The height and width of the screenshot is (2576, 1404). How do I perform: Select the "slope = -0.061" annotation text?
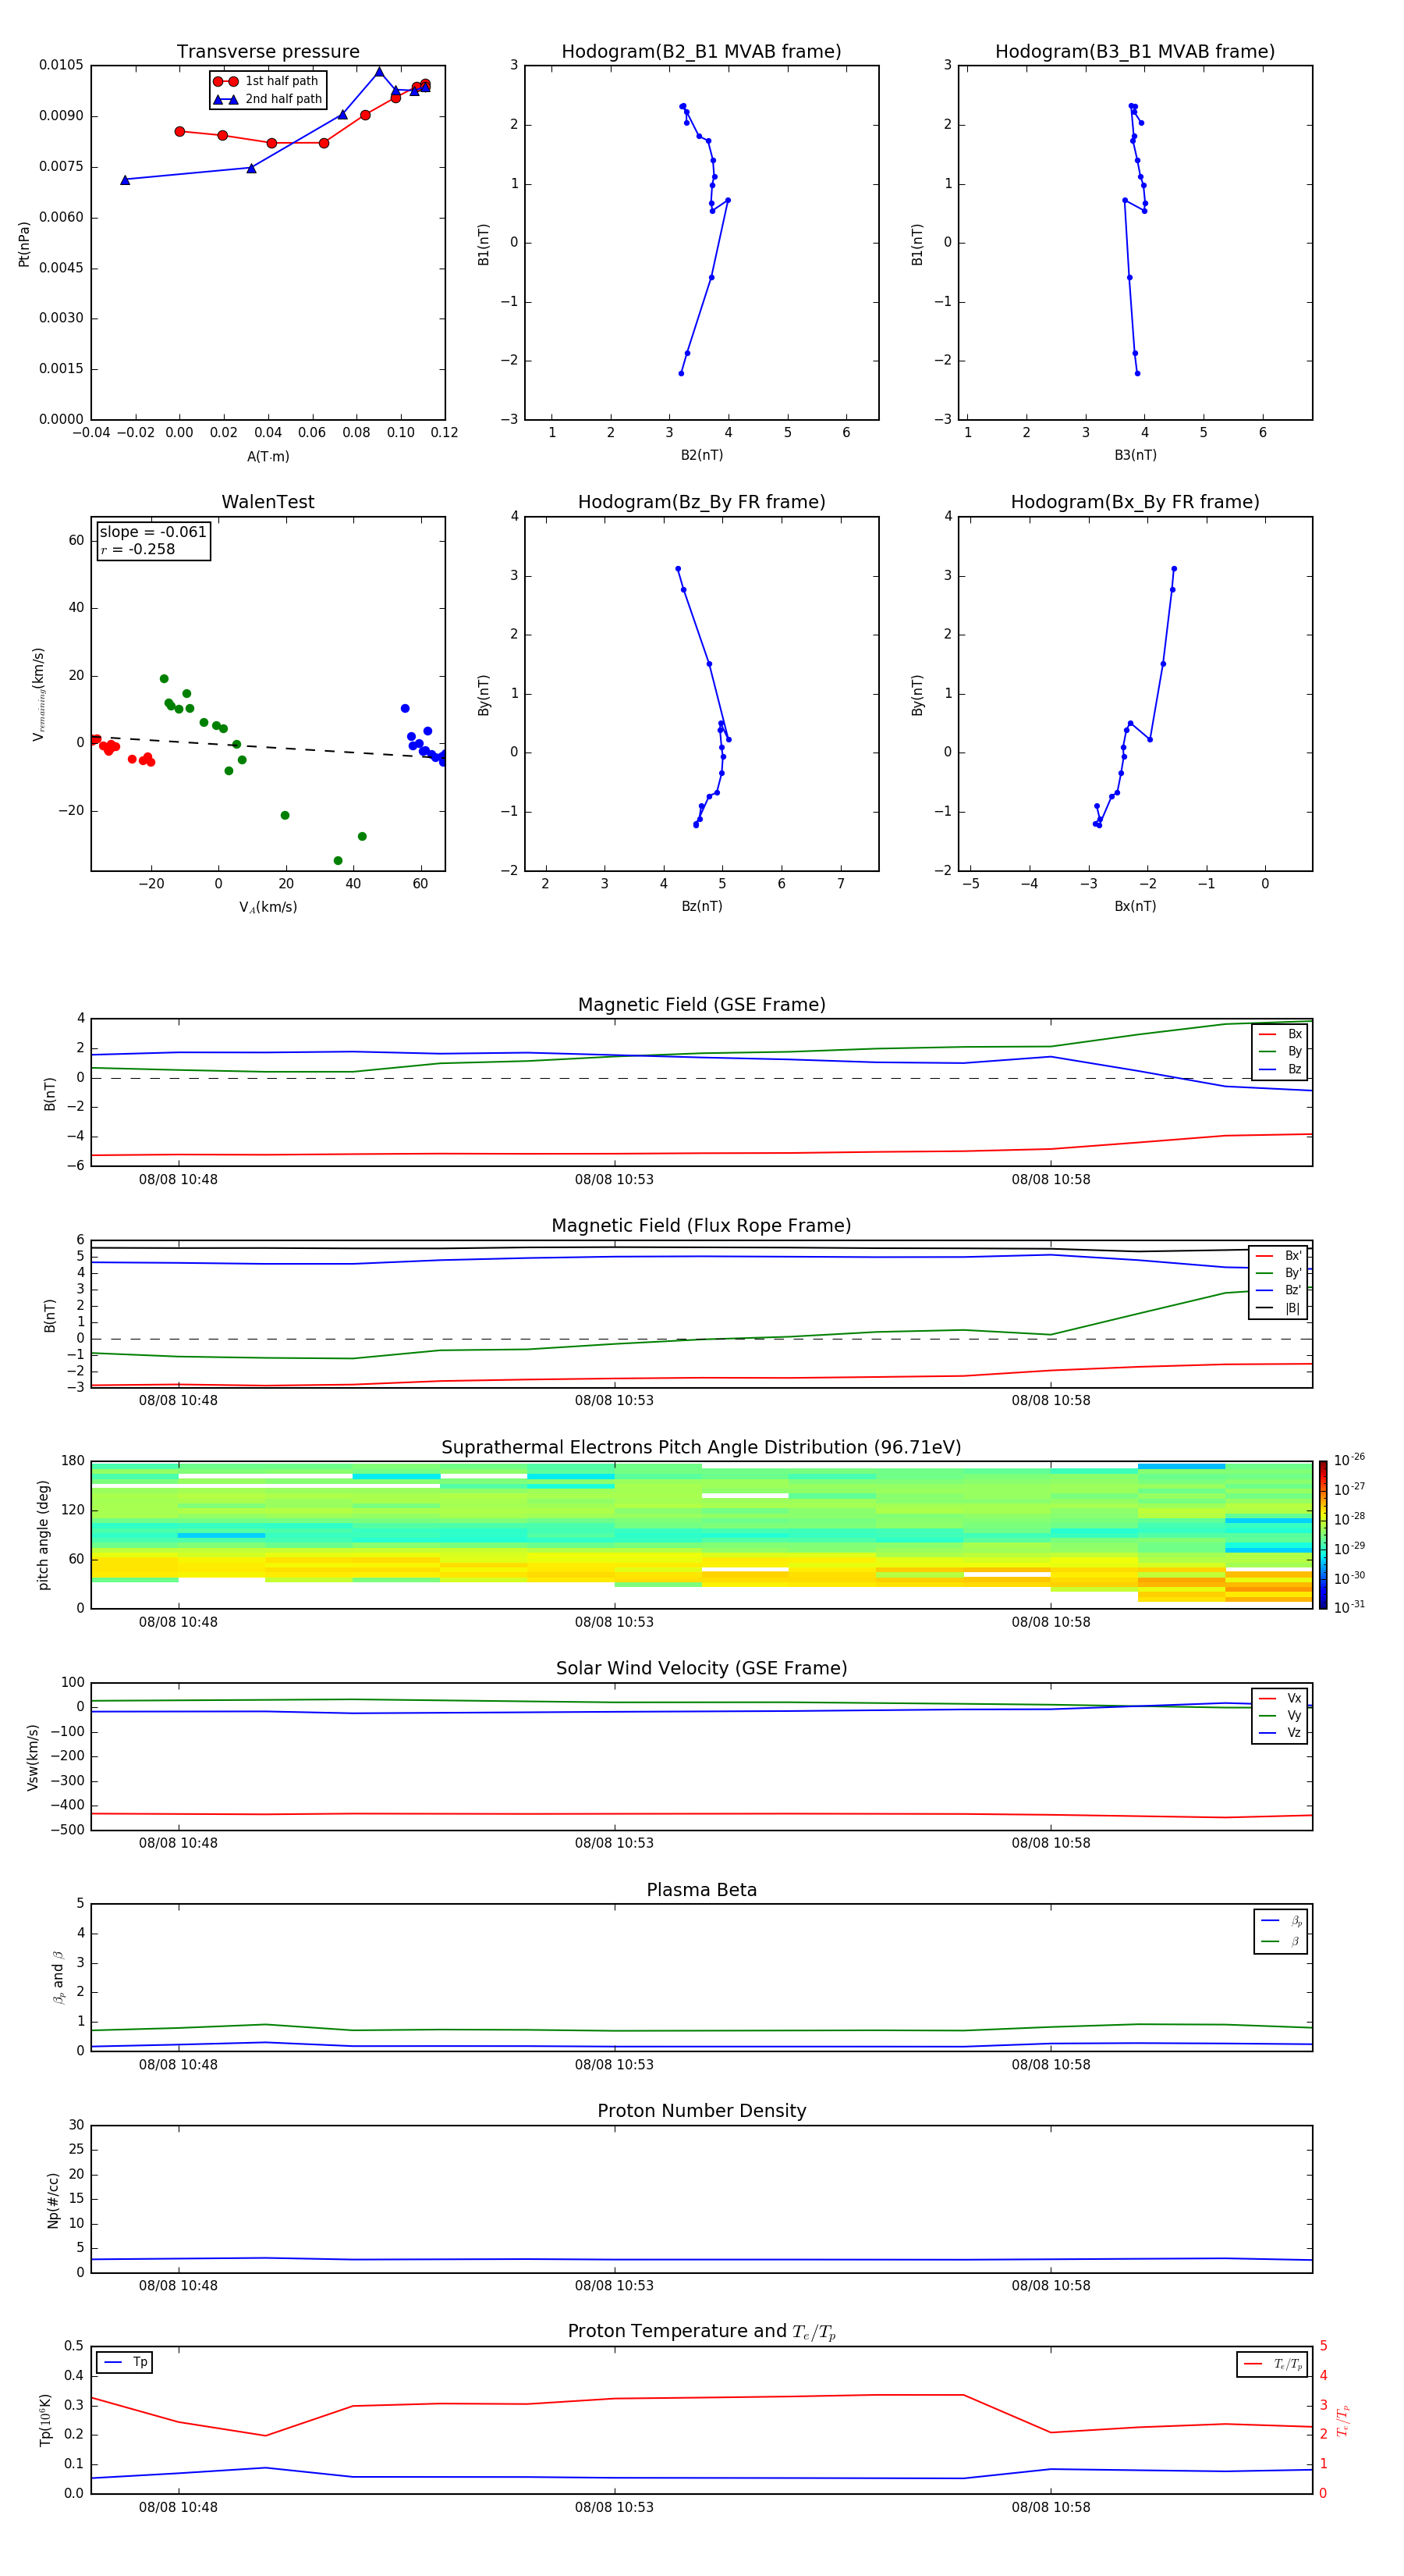tap(153, 532)
